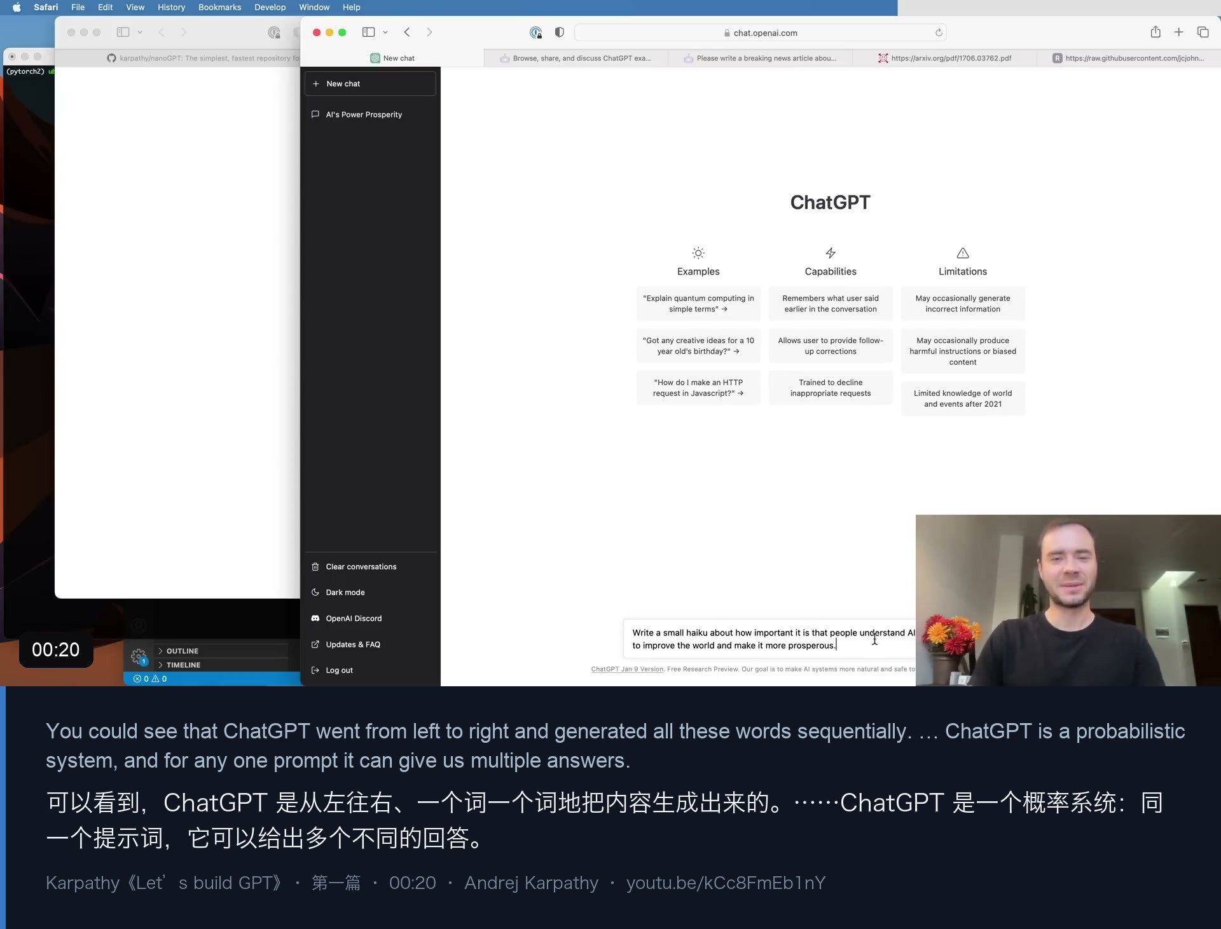The image size is (1221, 929).
Task: Click Clear conversations
Action: (x=370, y=567)
